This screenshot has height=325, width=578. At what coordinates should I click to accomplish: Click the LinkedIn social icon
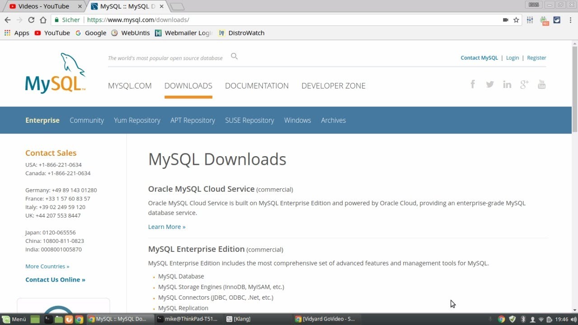coord(507,85)
